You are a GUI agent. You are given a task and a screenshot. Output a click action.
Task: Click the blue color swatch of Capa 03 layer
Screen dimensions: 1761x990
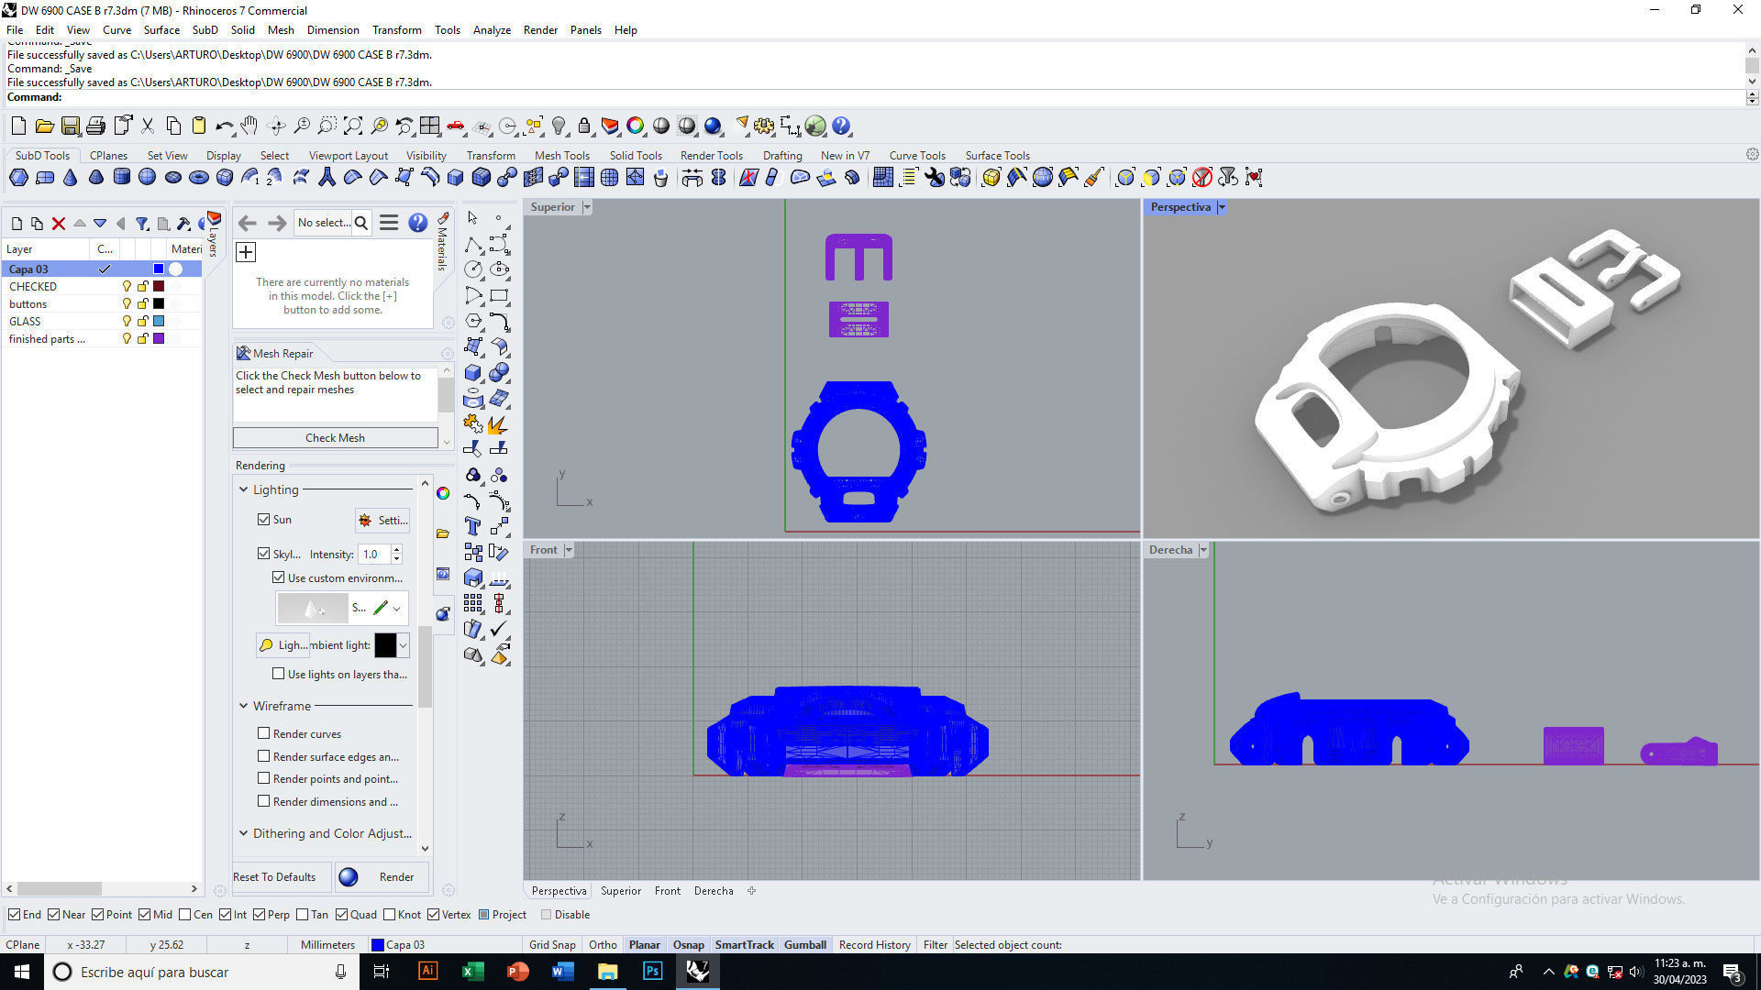coord(159,269)
